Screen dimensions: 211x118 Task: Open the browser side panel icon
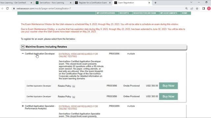tap(203, 9)
